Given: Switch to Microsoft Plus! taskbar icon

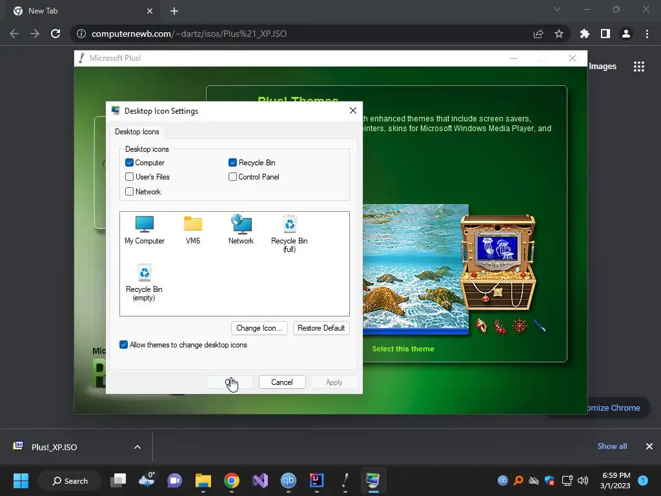Looking at the screenshot, I should [x=345, y=480].
